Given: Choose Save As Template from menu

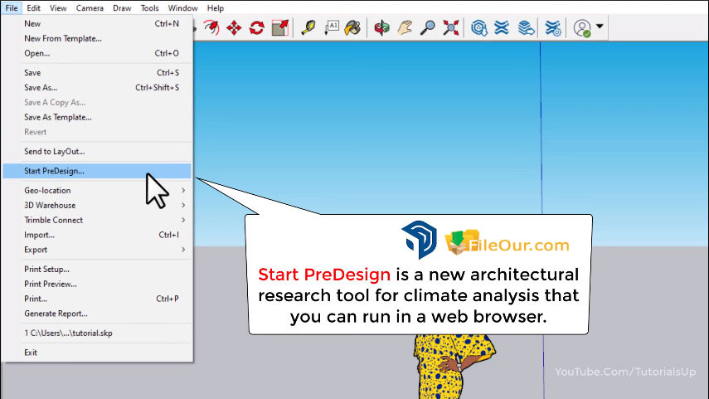Looking at the screenshot, I should coord(58,117).
